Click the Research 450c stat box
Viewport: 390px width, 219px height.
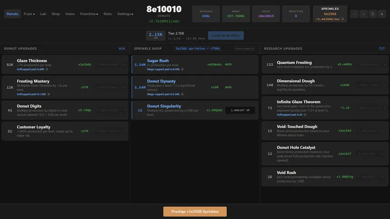click(206, 14)
